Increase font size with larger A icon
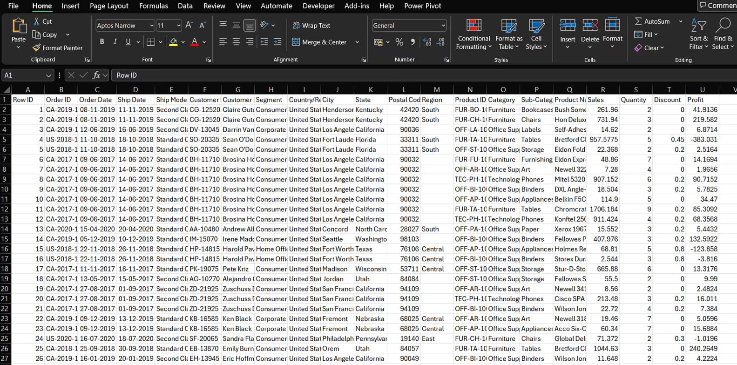Screen dimensions: 737x365 click(x=189, y=25)
